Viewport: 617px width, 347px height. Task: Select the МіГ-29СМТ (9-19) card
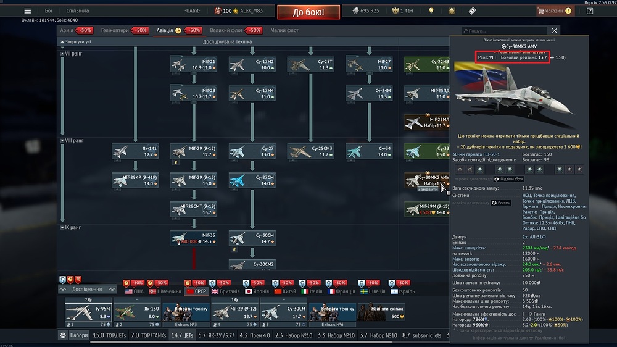click(x=194, y=209)
